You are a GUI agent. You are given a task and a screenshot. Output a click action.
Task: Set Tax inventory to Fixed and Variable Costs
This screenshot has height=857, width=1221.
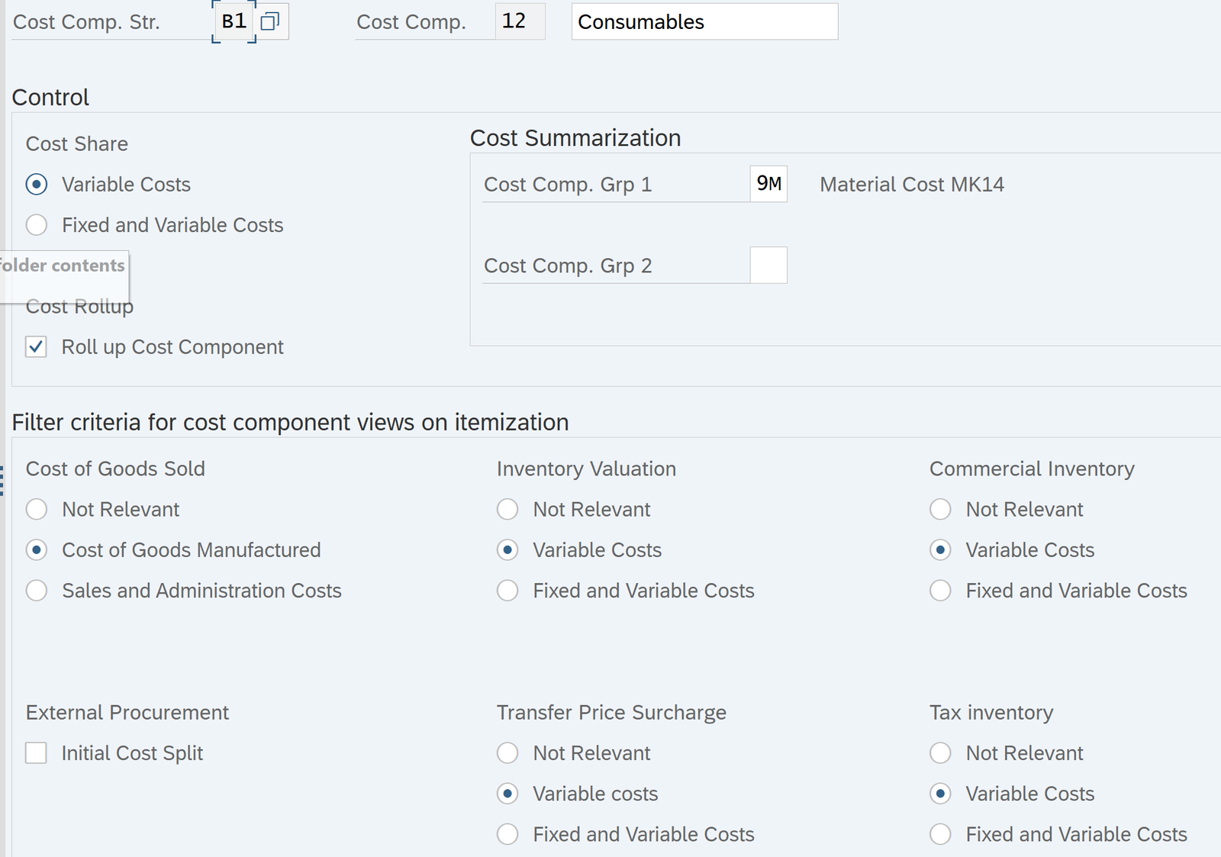pyautogui.click(x=940, y=834)
